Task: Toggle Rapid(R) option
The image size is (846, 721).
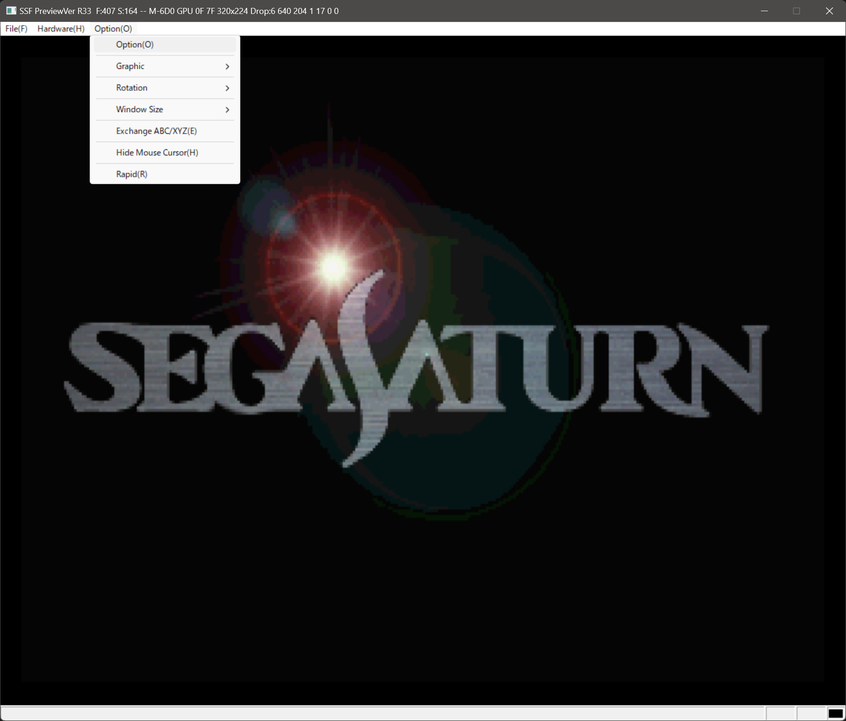Action: pyautogui.click(x=165, y=174)
